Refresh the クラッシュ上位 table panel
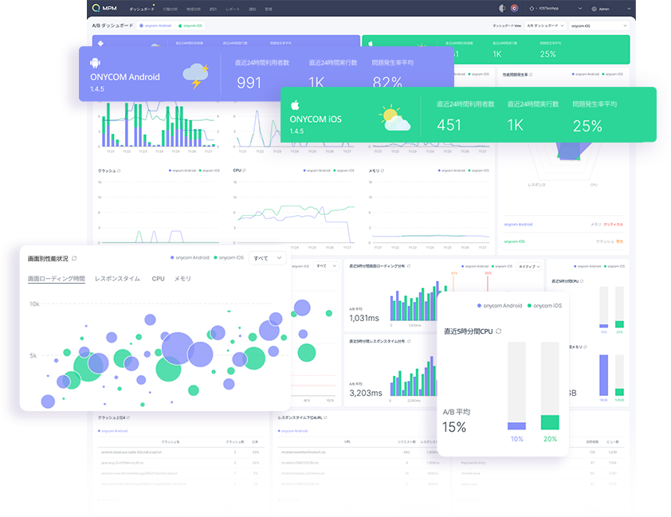This screenshot has height=517, width=671. pos(128,417)
